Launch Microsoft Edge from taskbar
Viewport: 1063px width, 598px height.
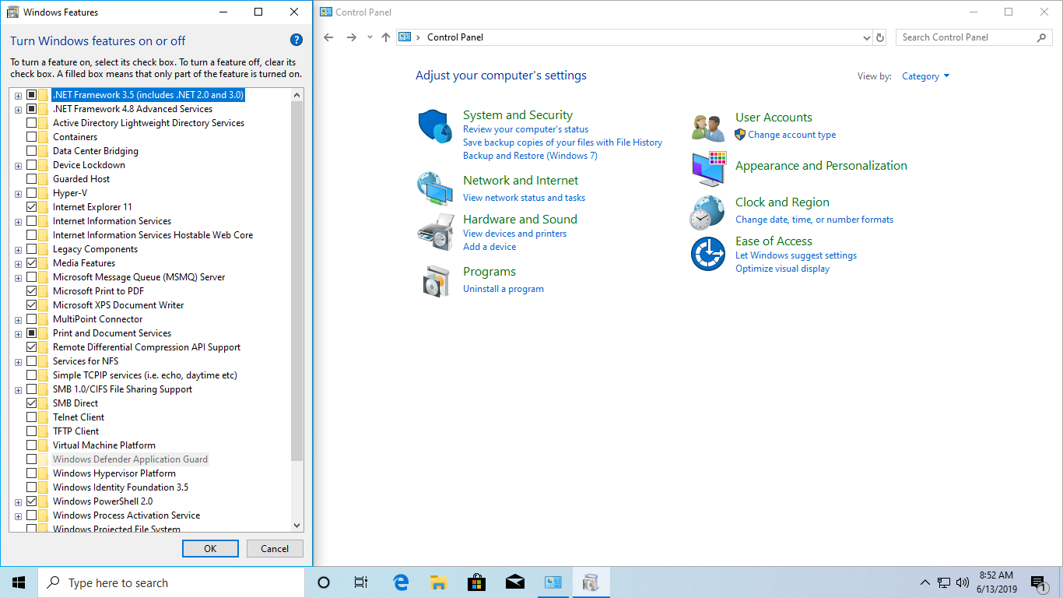(401, 582)
